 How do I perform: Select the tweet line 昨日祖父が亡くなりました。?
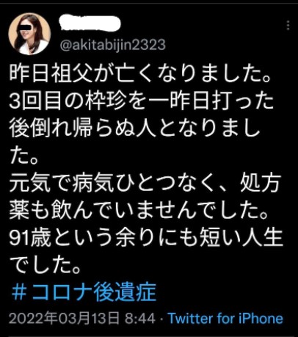click(141, 73)
